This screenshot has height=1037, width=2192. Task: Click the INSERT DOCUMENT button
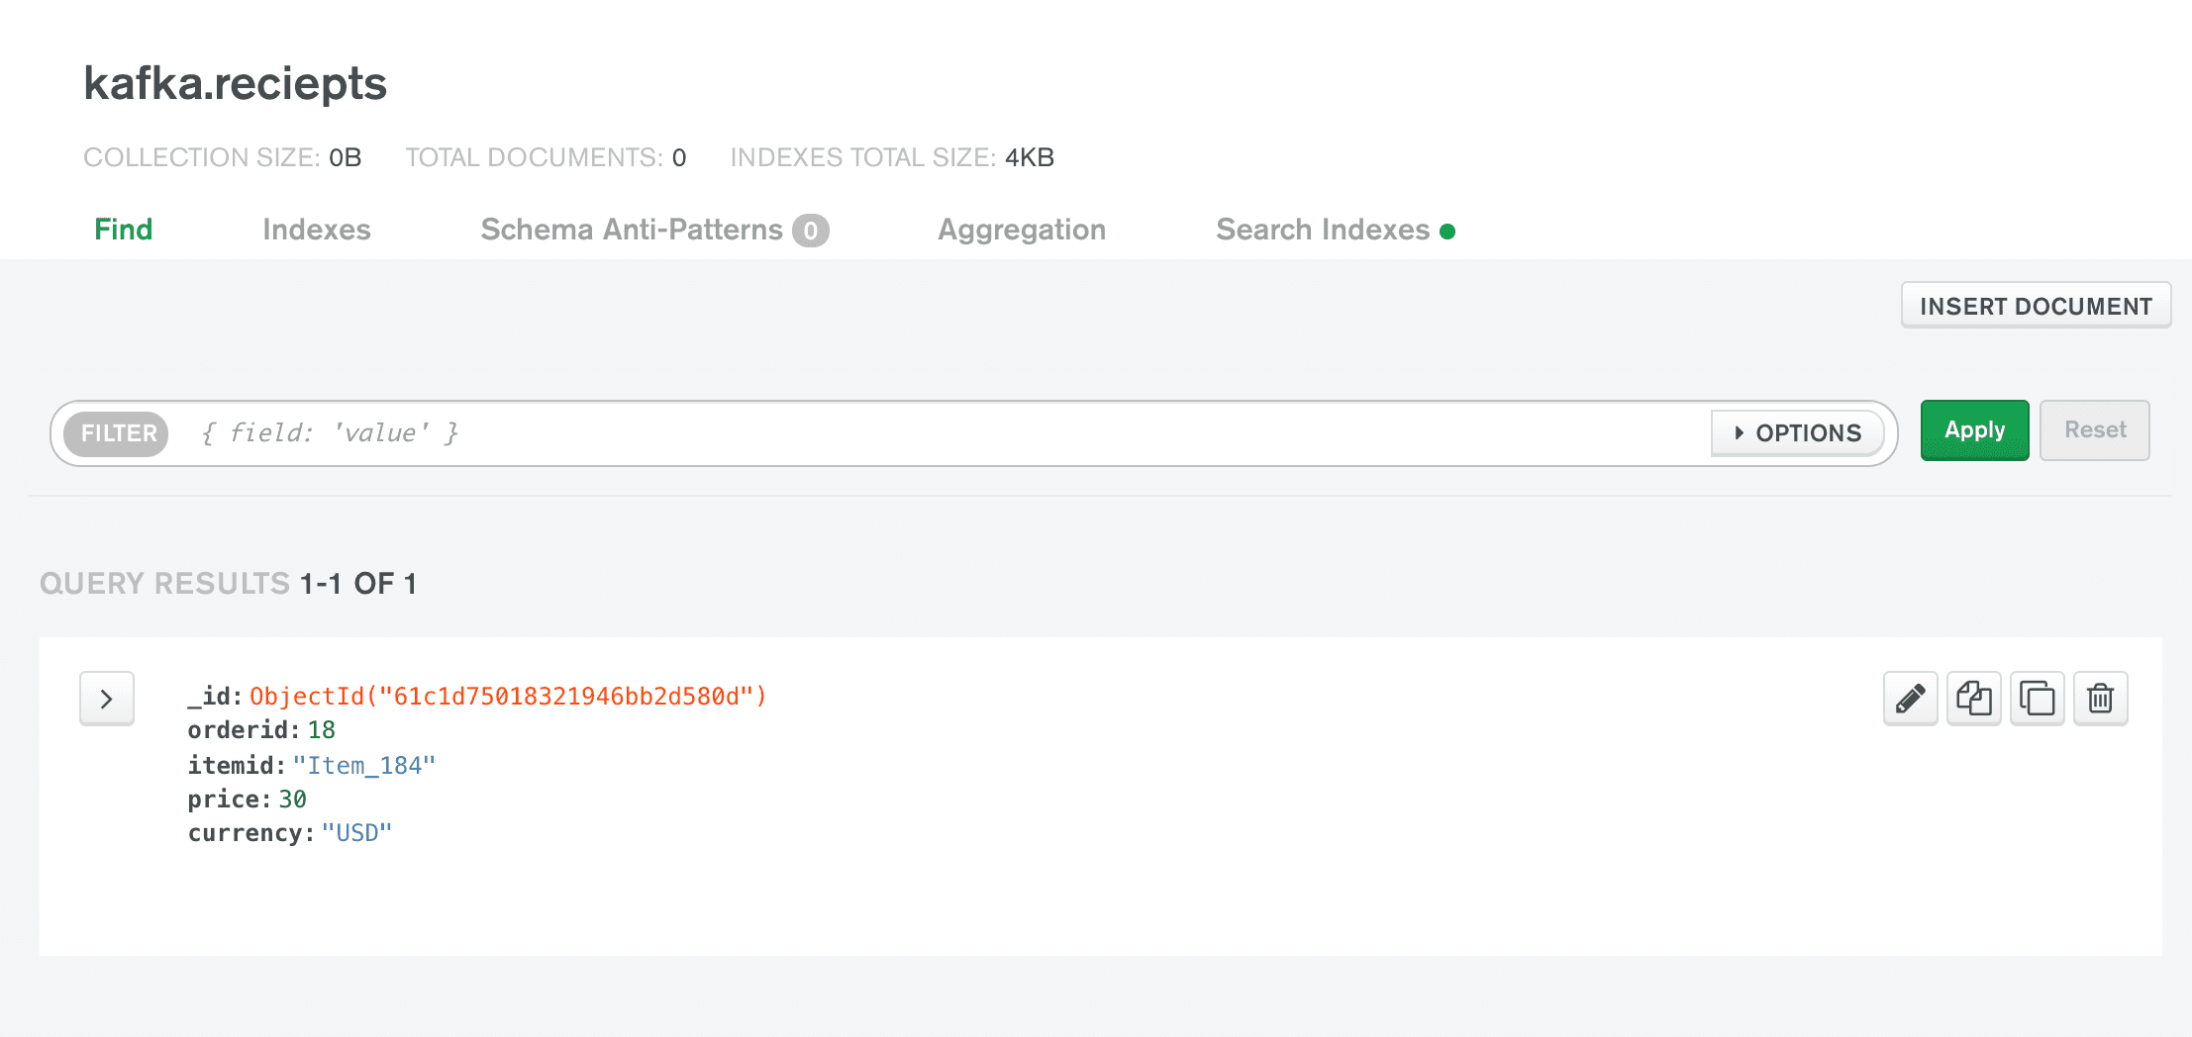(2036, 306)
